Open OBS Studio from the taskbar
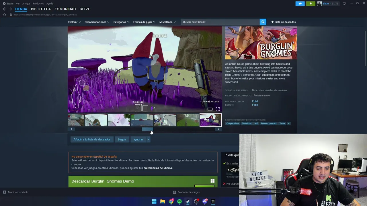Viewport: 367px width, 206px height. click(x=196, y=201)
